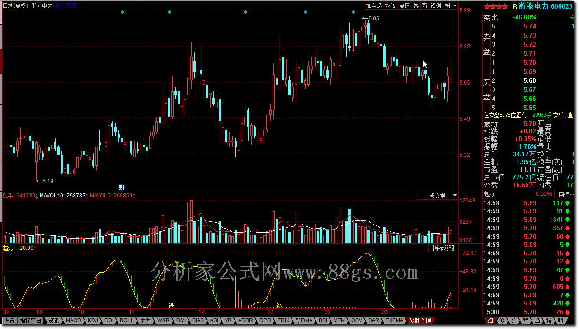Switch to the 诊 diagnosis tab
The image size is (579, 329).
(502, 320)
